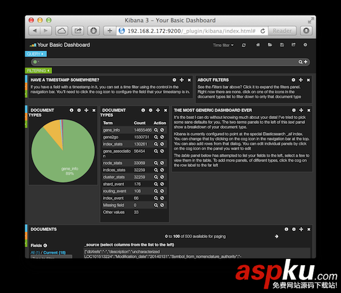Reload the page in address bar
Viewport: 341px width, 293px height.
[x=263, y=31]
